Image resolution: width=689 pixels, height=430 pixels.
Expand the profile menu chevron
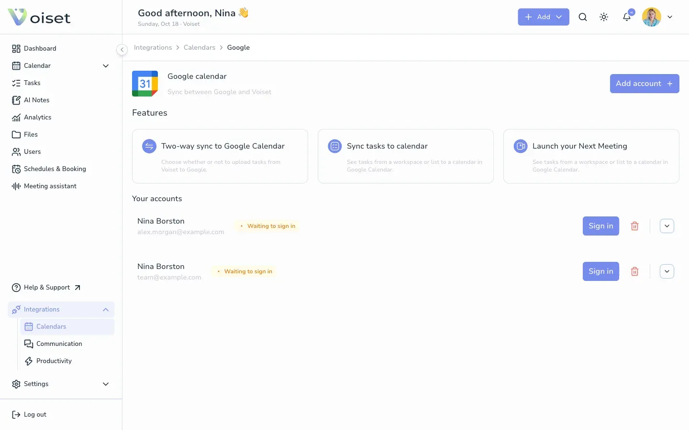coord(670,17)
